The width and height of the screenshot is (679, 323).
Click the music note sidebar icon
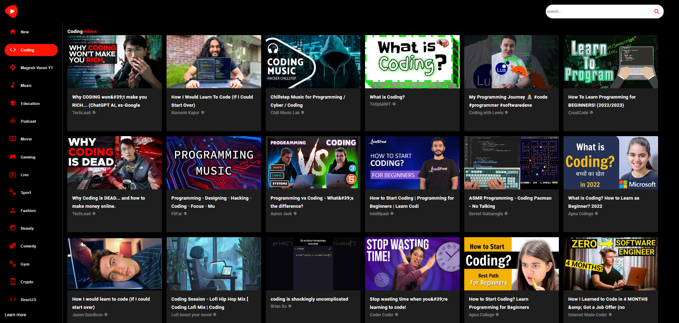click(x=13, y=85)
